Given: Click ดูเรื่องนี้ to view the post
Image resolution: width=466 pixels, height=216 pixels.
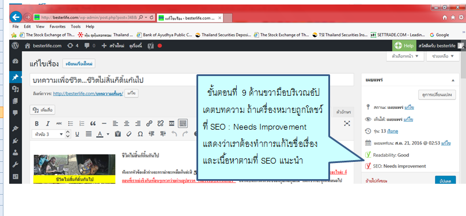Looking at the screenshot, I should tap(135, 46).
